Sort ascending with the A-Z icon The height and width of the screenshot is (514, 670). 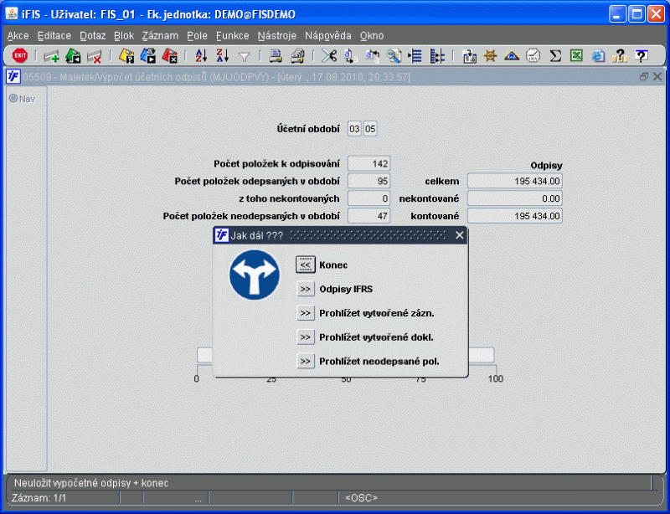201,56
